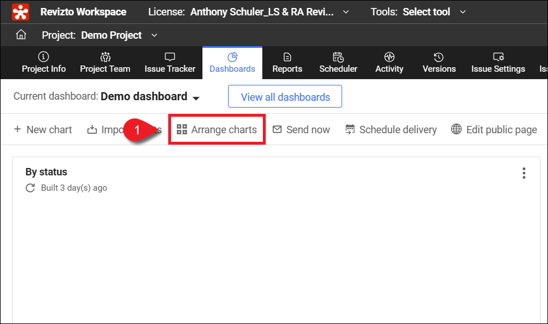Click the Send now envelope icon
Screen dimensions: 548x324
point(277,130)
